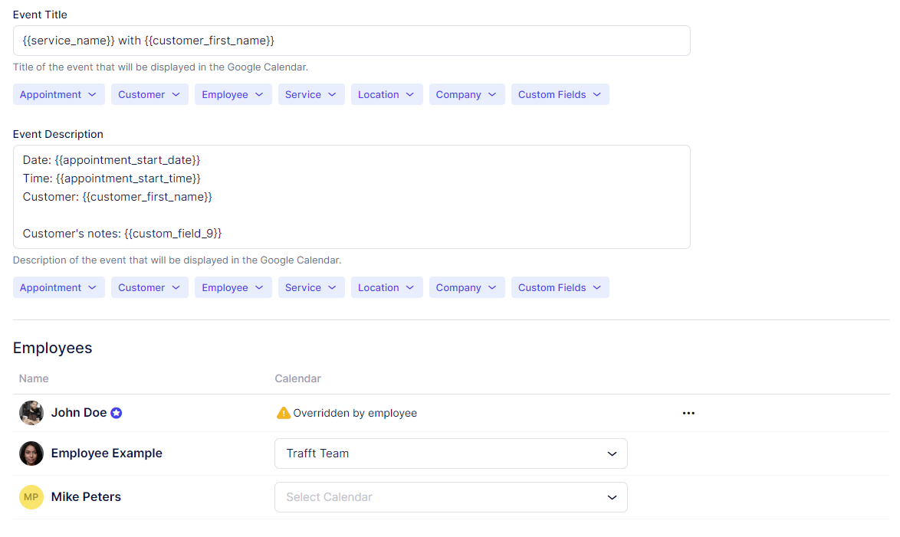Click Employee Example's profile avatar
The height and width of the screenshot is (537, 900).
(31, 454)
